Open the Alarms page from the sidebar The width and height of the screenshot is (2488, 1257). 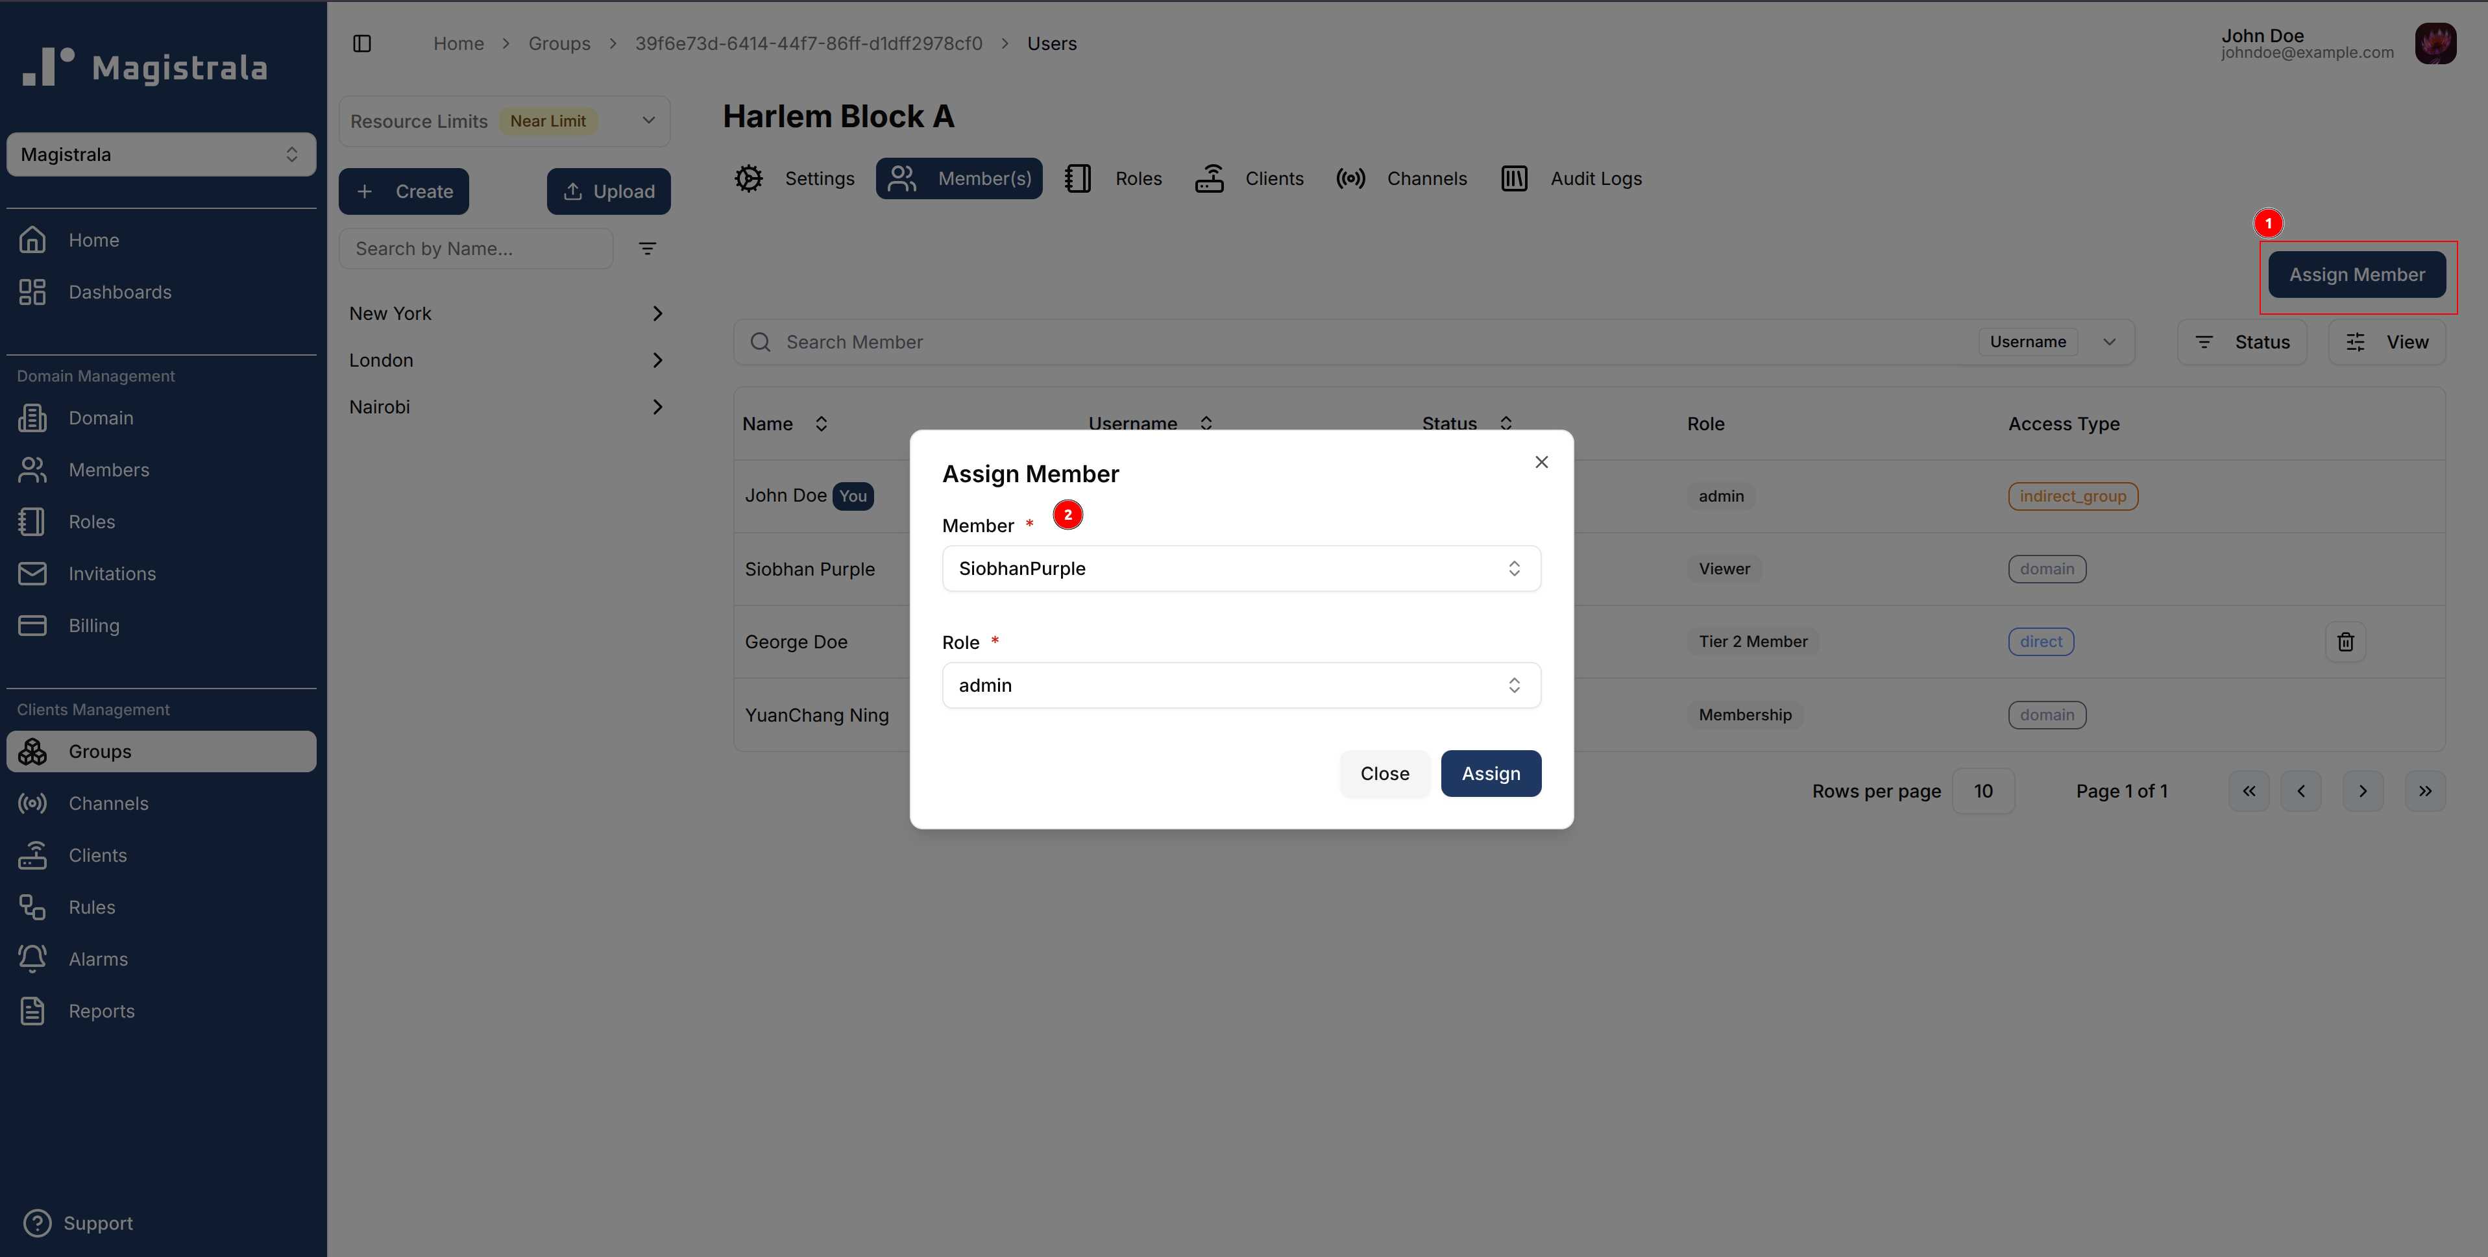pyautogui.click(x=97, y=958)
